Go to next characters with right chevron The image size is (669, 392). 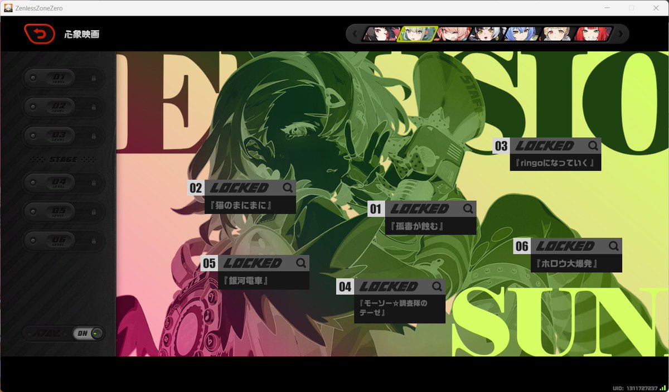point(620,34)
